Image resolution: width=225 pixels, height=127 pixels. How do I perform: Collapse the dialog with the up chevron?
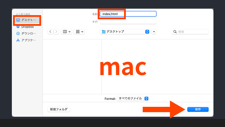coord(154,31)
